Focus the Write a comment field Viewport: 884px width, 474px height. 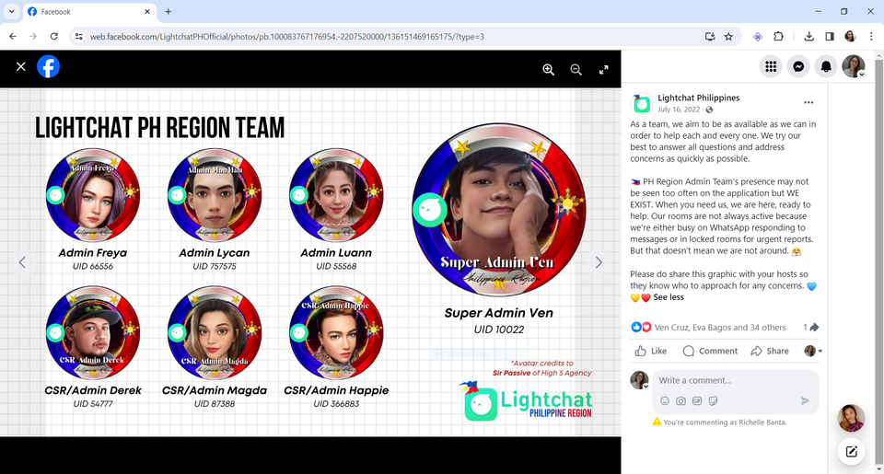pyautogui.click(x=736, y=380)
